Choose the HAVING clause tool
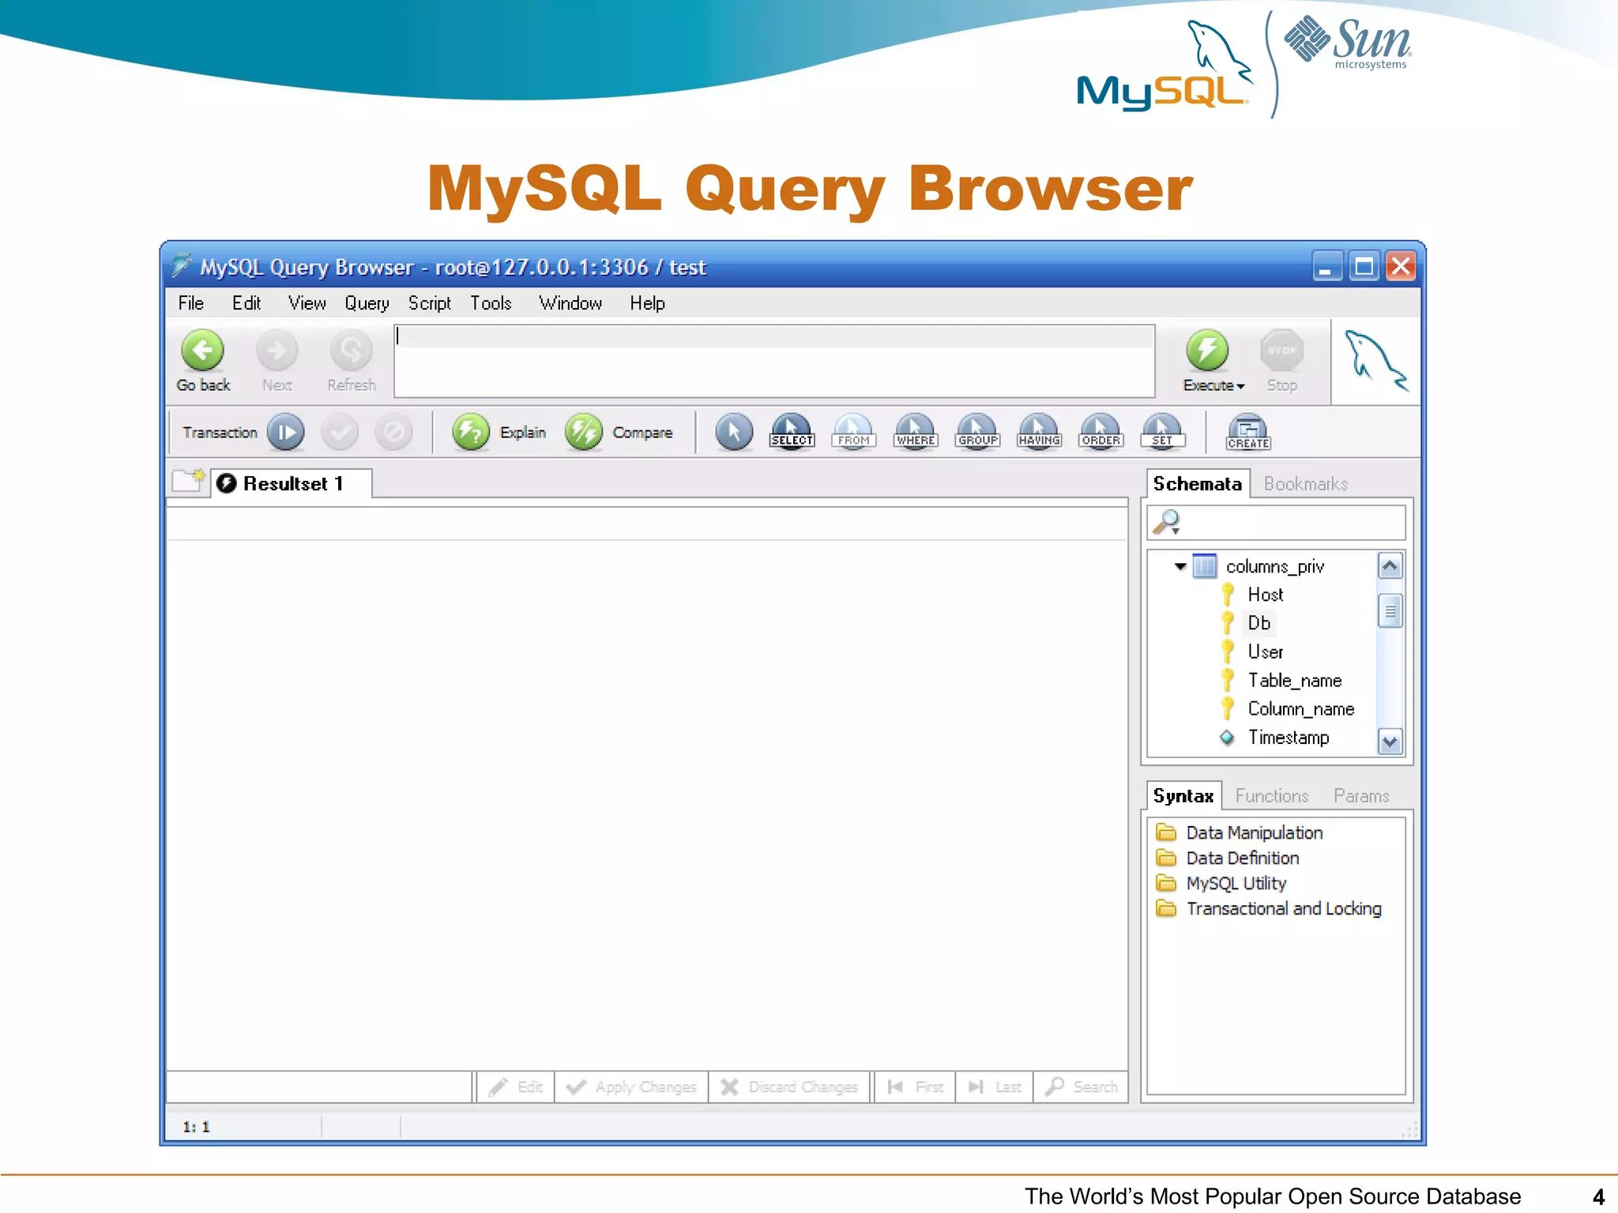1618x1213 pixels. (x=1039, y=432)
